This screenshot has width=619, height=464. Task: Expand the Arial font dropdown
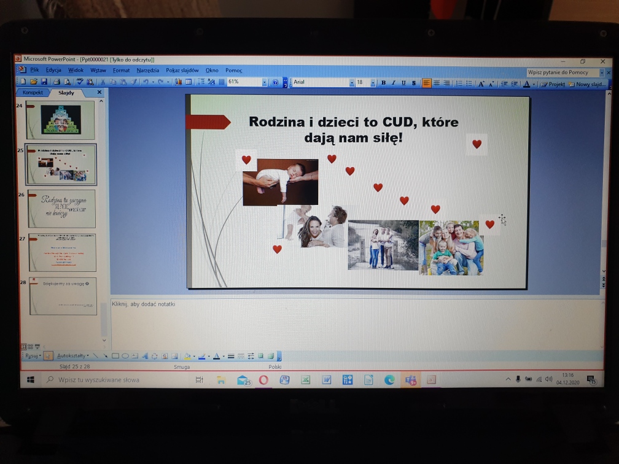351,83
